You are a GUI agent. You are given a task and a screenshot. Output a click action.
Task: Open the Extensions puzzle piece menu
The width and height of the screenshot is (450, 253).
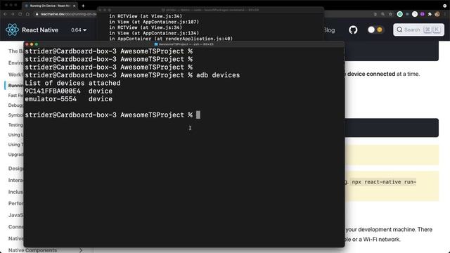[x=430, y=14]
